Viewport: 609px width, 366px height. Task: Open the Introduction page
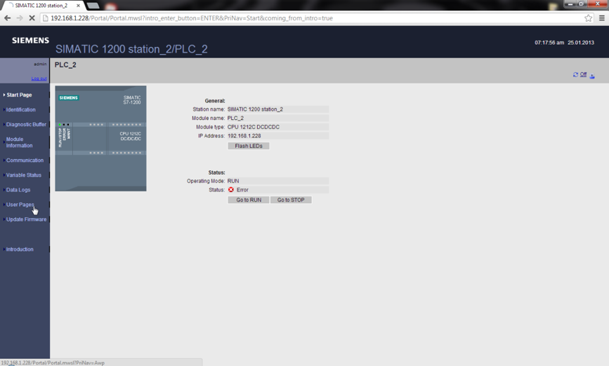pos(20,250)
